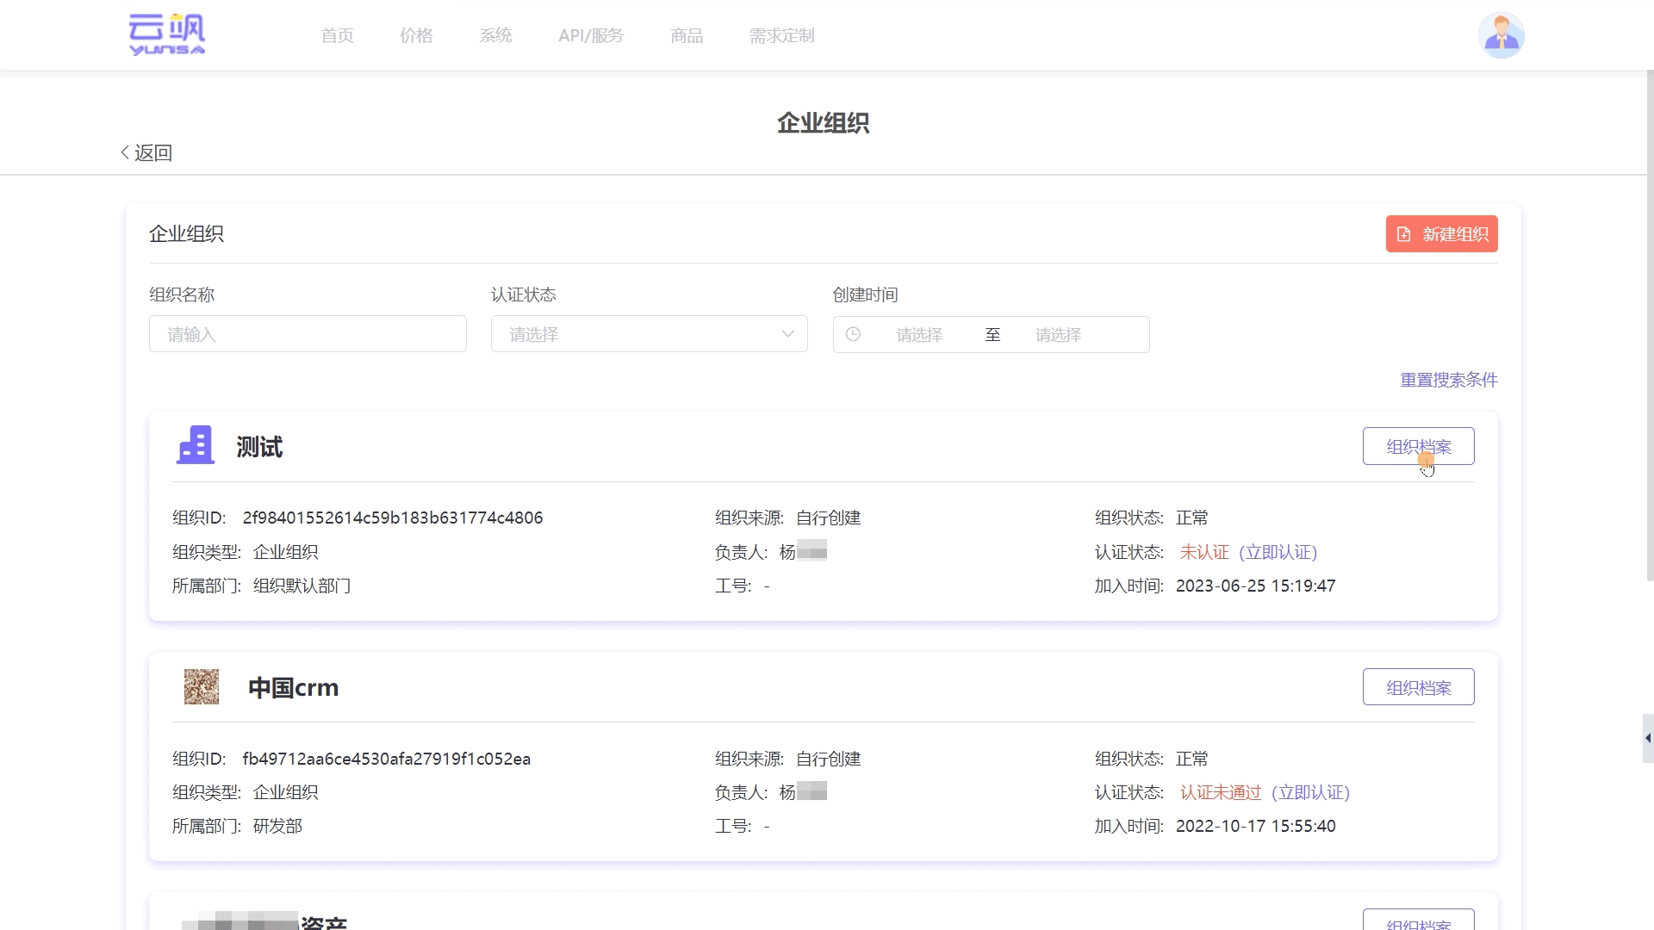The image size is (1654, 930).
Task: Open the API/服务 menu item
Action: [x=591, y=35]
